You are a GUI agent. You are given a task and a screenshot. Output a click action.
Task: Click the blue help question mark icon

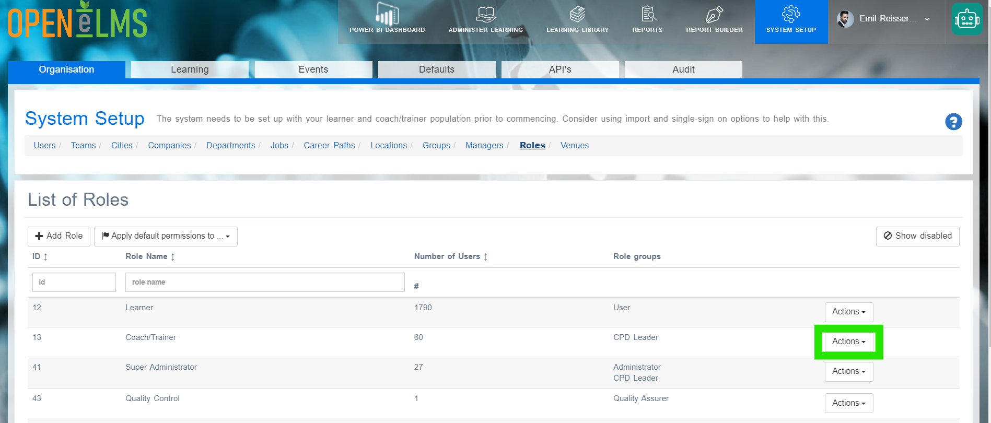(953, 122)
